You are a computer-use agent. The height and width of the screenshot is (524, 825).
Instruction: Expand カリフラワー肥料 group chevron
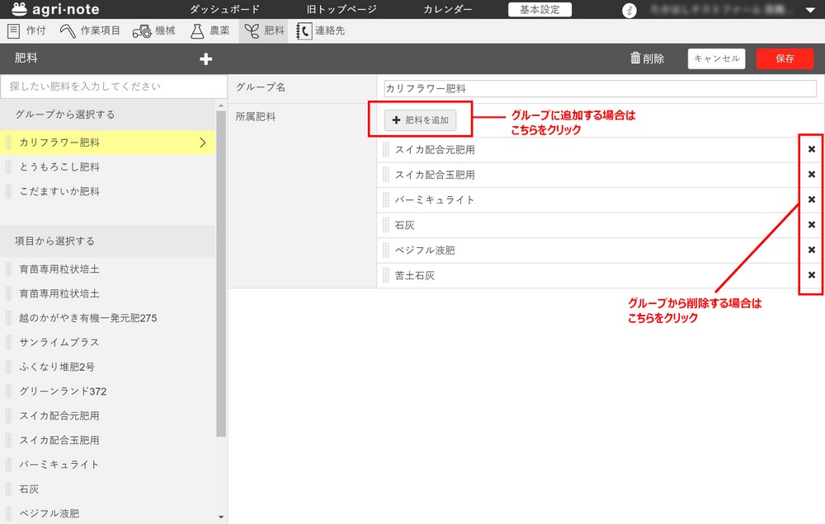click(203, 143)
